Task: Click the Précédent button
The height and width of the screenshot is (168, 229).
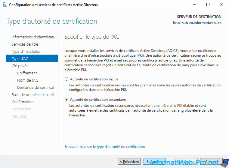Action: tap(129, 162)
